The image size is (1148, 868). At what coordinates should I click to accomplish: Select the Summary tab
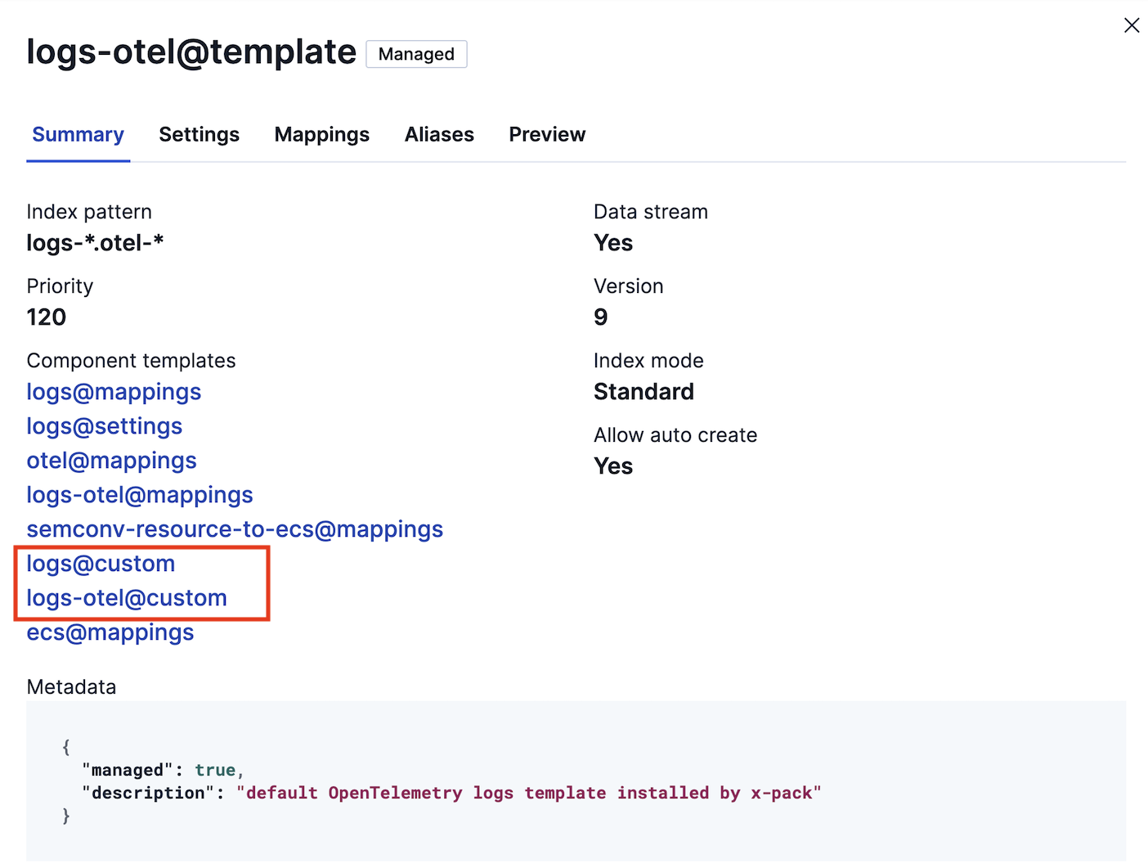coord(78,134)
